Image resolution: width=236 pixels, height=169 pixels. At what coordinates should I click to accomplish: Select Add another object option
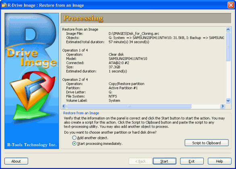[74, 138]
